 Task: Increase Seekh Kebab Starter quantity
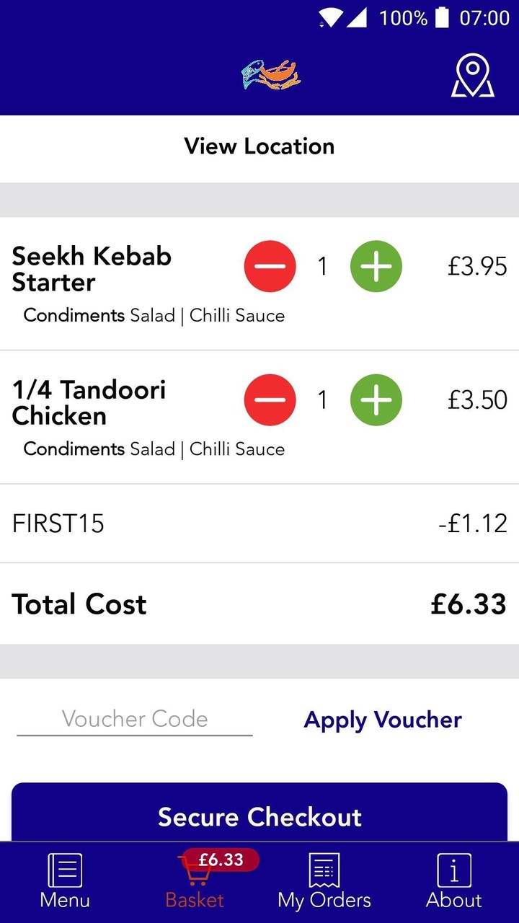[x=376, y=266]
